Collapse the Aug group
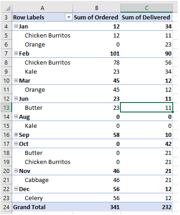This screenshot has width=180, height=215. [x=16, y=117]
